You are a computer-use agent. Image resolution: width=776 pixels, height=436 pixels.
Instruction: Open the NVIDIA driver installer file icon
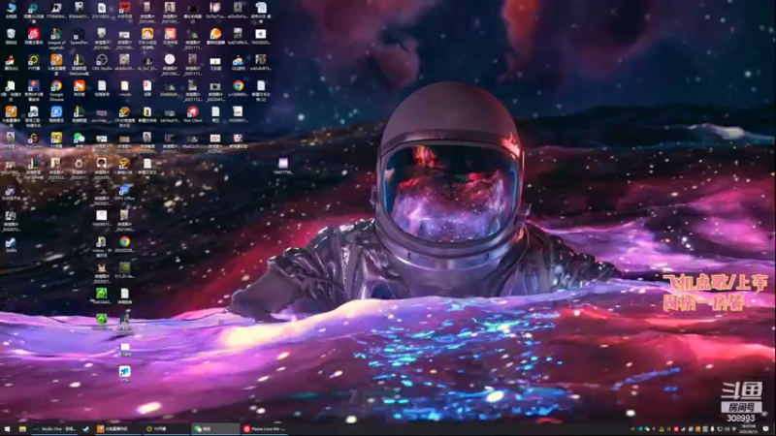124,270
